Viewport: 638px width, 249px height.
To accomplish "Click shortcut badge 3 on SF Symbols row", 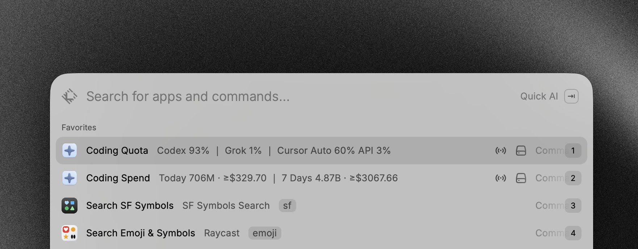I will [x=573, y=206].
